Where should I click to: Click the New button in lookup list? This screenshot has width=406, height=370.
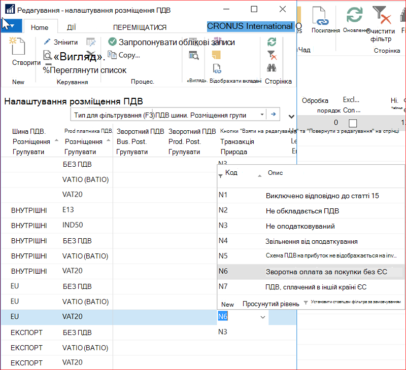[227, 304]
